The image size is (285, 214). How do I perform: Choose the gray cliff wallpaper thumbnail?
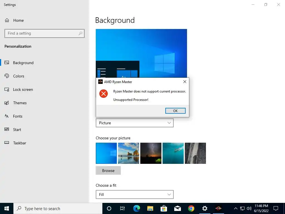195,153
